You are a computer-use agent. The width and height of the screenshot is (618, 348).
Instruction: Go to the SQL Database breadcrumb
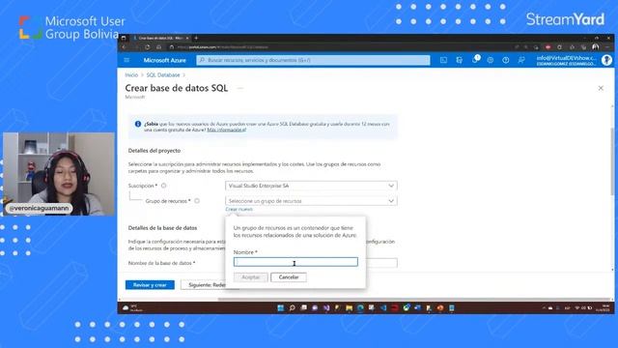[x=163, y=75]
